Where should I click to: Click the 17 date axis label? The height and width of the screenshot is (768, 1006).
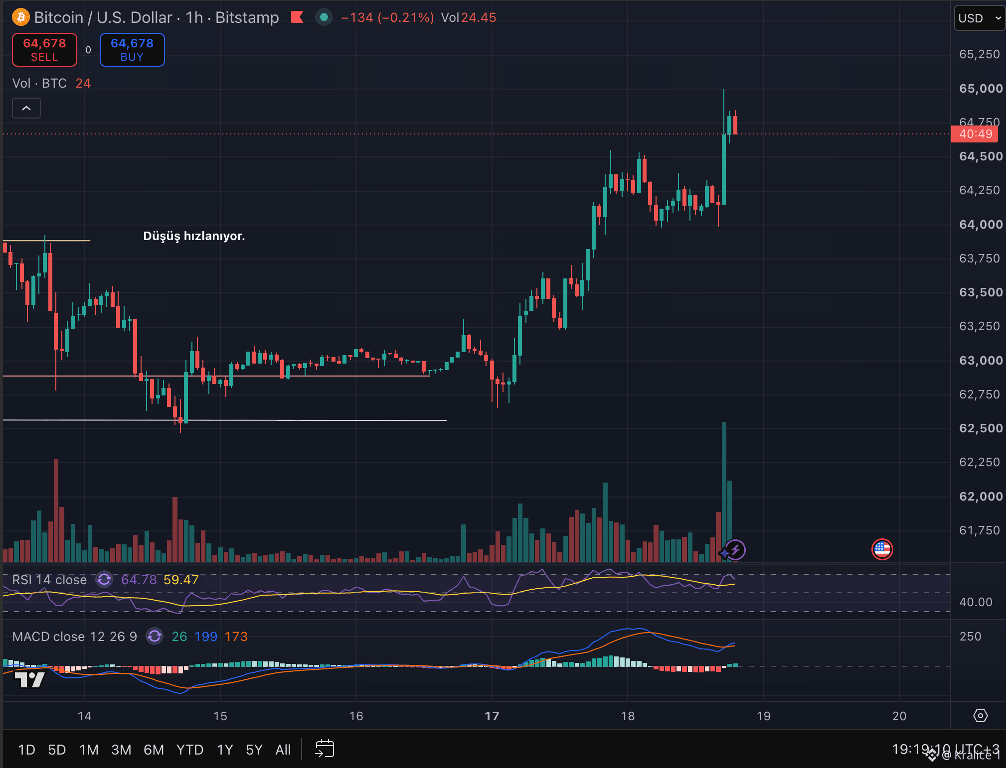click(x=492, y=716)
